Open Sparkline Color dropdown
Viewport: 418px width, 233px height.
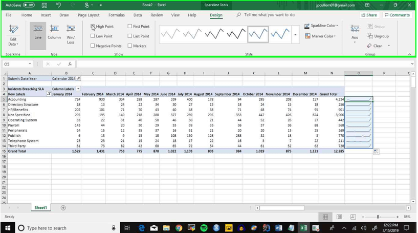coord(321,26)
